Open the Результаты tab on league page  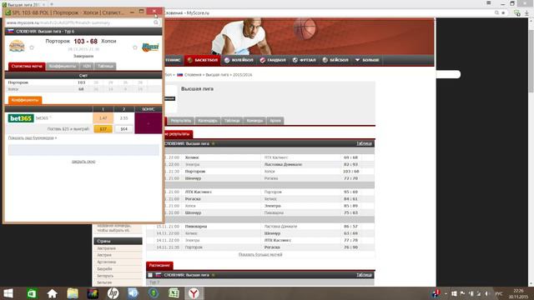[x=181, y=120]
